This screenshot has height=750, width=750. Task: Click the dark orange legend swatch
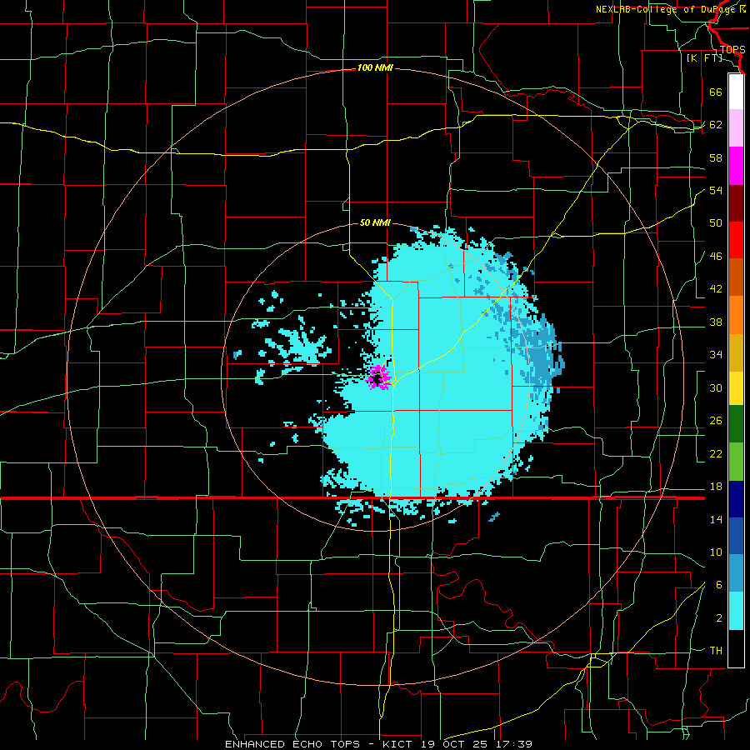point(736,277)
